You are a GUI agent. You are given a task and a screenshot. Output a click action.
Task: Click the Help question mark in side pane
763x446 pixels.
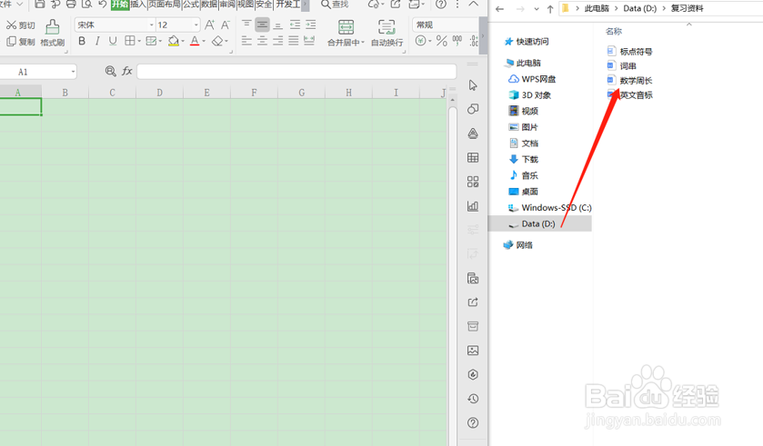click(x=473, y=422)
